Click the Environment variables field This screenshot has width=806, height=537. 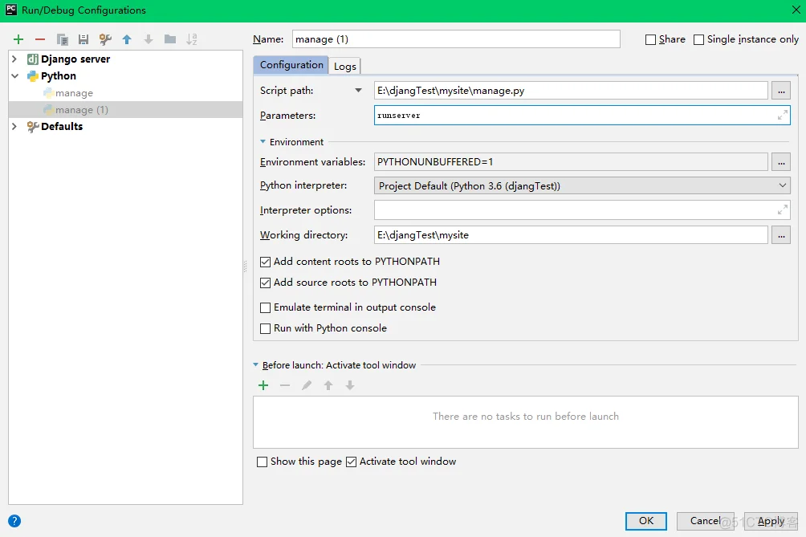(571, 162)
